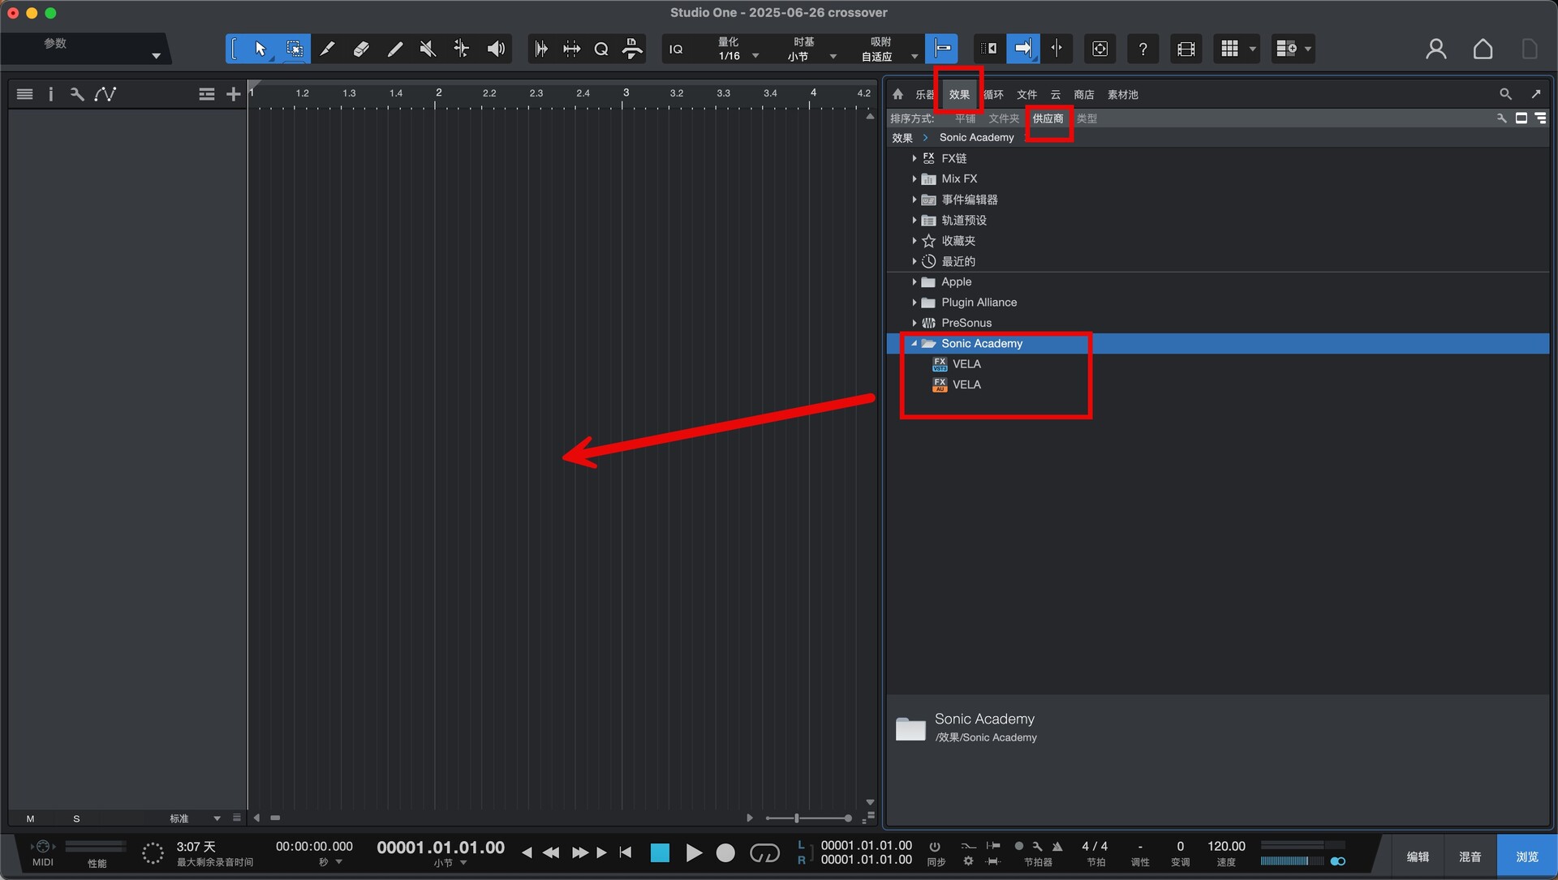Image resolution: width=1558 pixels, height=880 pixels.
Task: Activate the Mute tool
Action: tap(428, 49)
